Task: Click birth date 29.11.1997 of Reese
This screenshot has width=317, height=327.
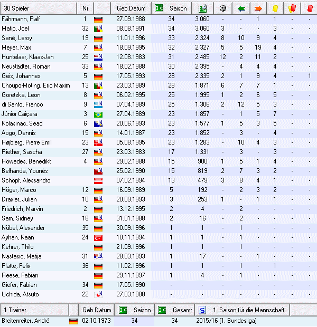Action: pyautogui.click(x=130, y=275)
